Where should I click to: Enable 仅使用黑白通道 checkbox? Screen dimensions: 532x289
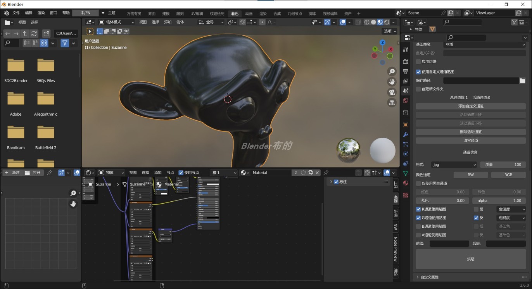point(418,183)
